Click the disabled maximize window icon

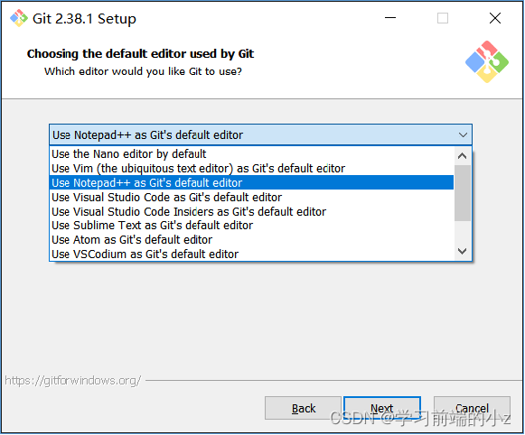(443, 18)
